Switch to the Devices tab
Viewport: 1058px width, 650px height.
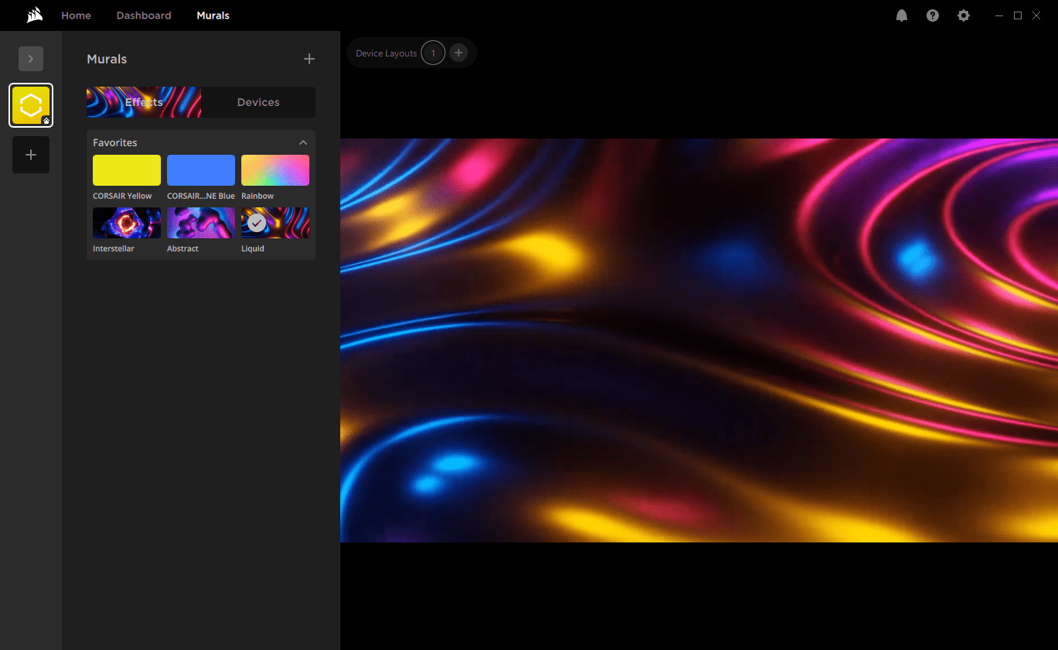point(258,102)
